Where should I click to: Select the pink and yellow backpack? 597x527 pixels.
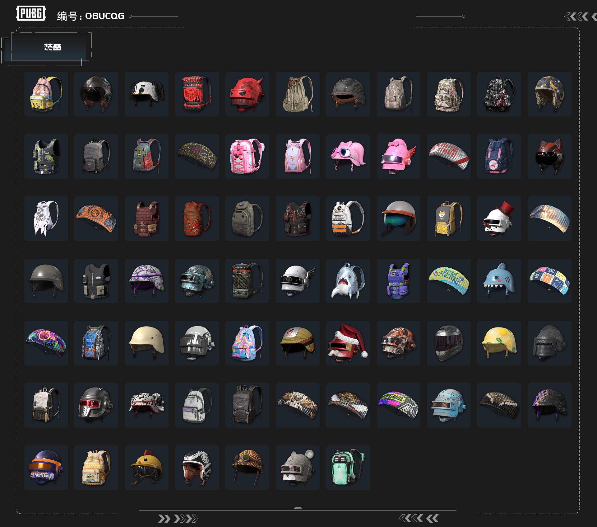tap(46, 94)
